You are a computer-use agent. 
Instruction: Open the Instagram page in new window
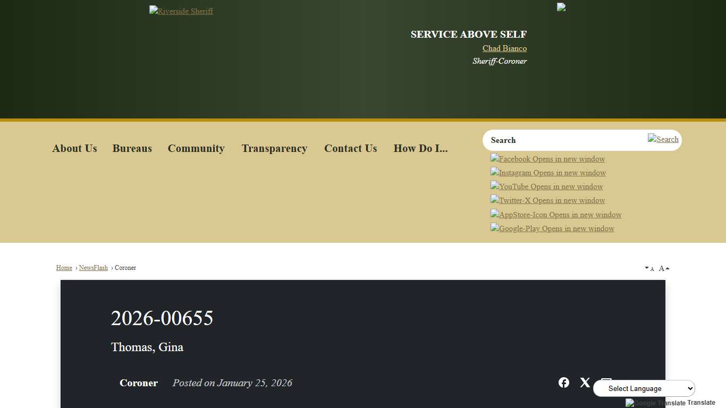[548, 172]
